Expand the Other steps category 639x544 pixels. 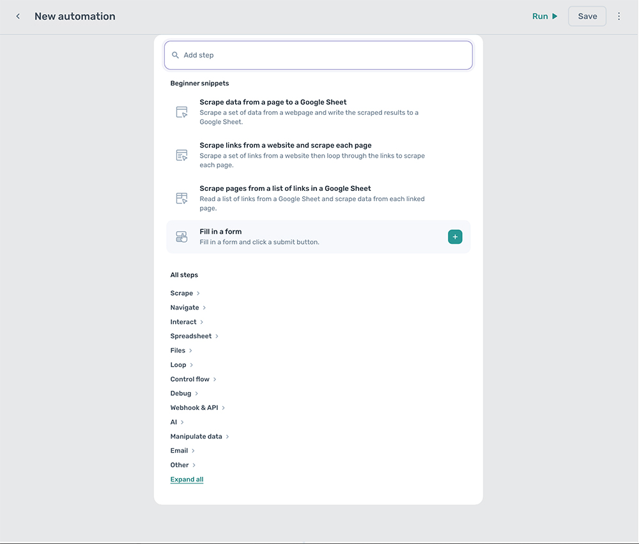183,465
